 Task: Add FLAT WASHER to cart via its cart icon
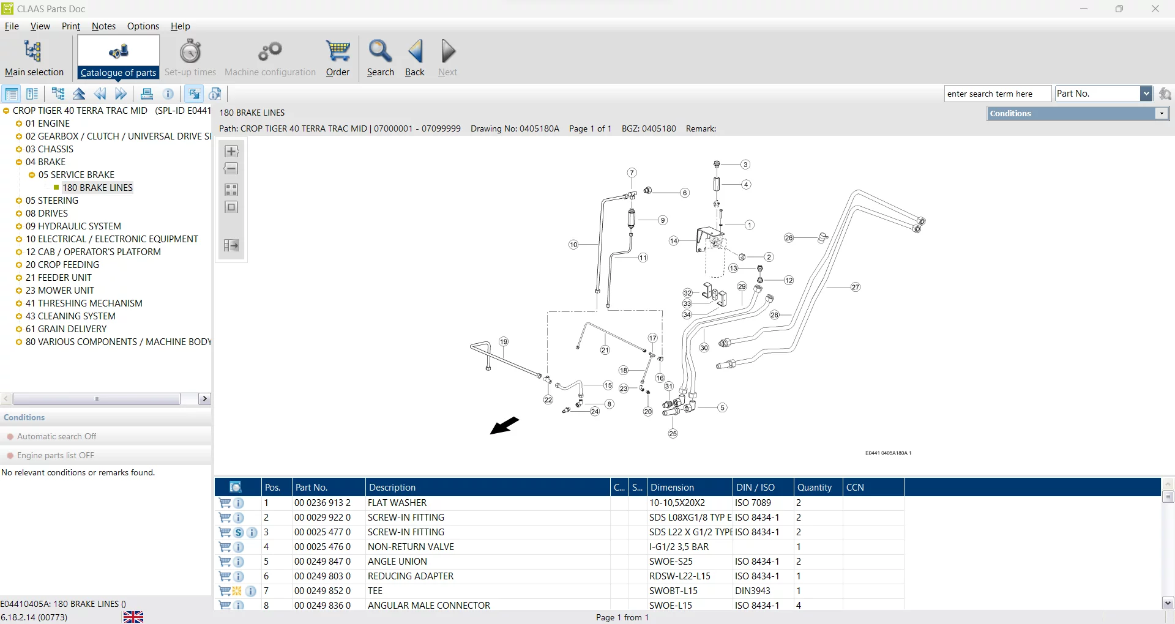[225, 503]
